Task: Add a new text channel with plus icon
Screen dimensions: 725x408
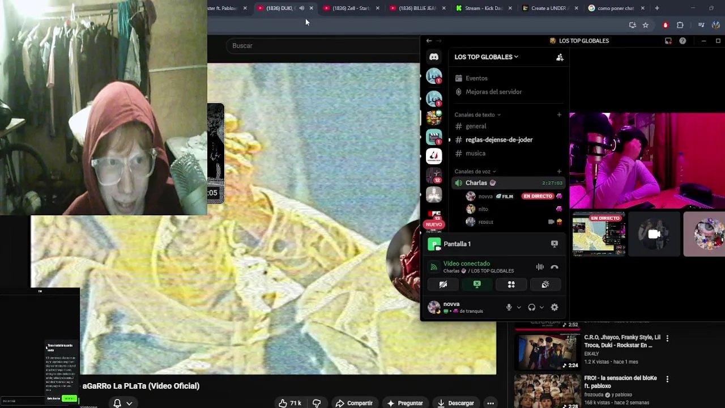Action: [559, 114]
